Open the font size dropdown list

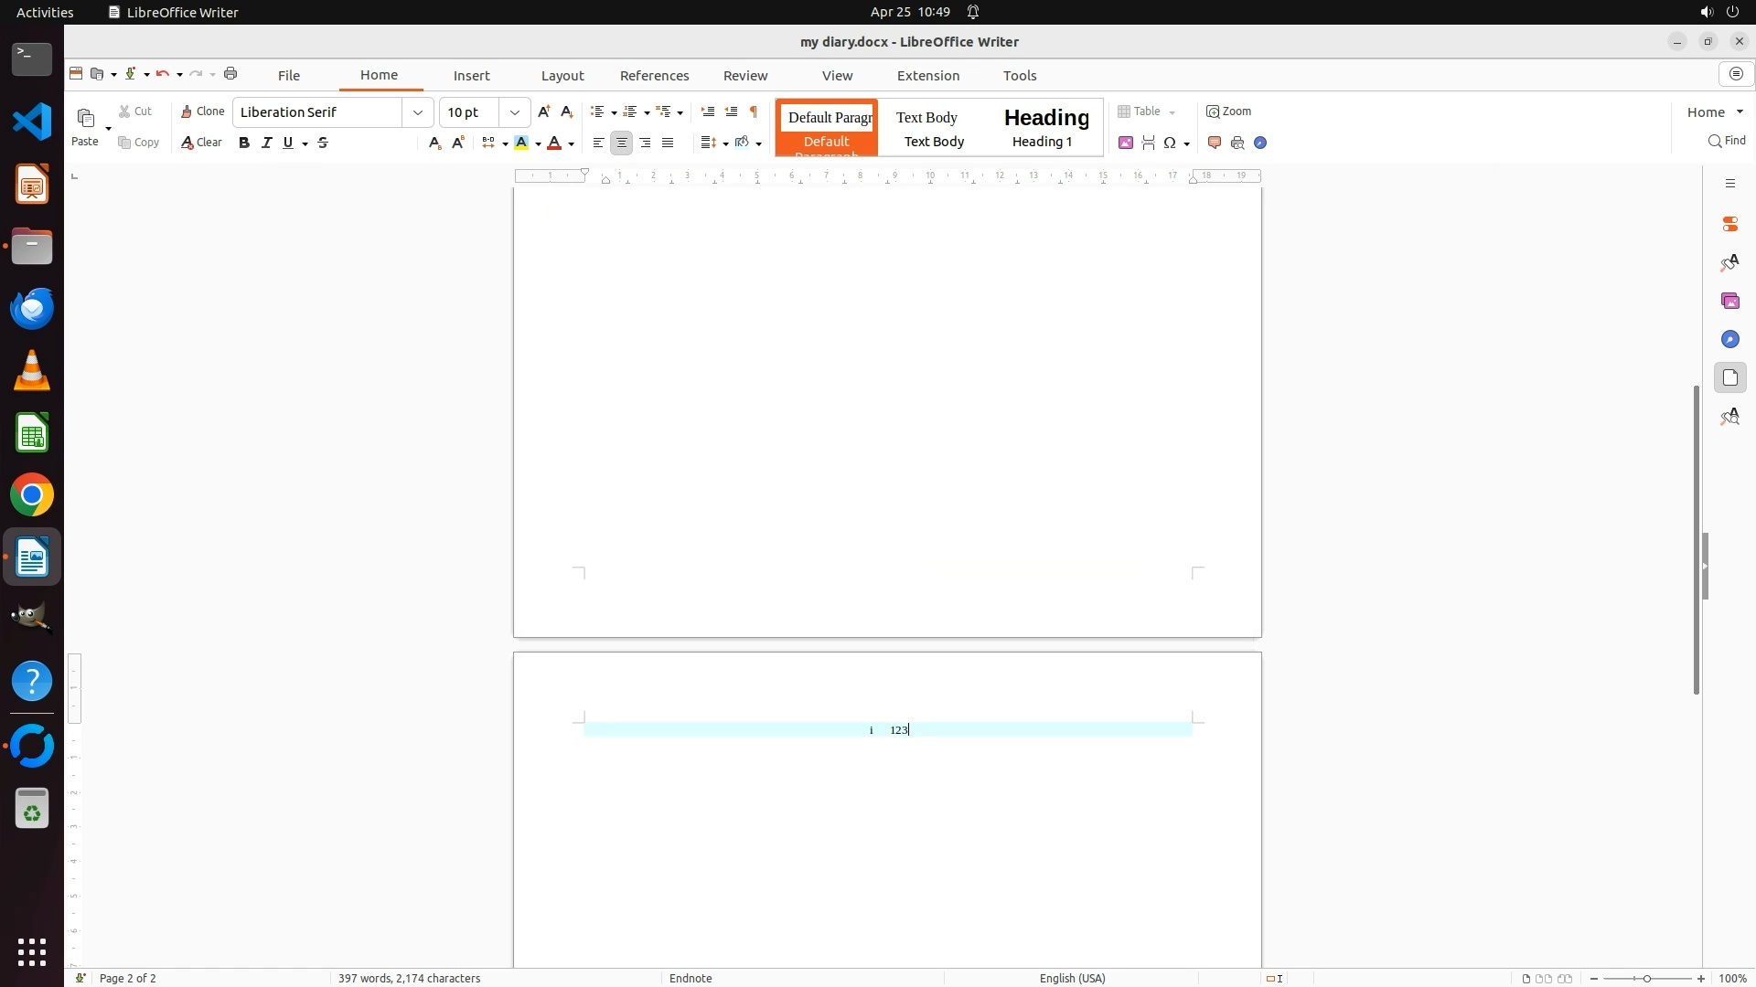[x=515, y=112]
